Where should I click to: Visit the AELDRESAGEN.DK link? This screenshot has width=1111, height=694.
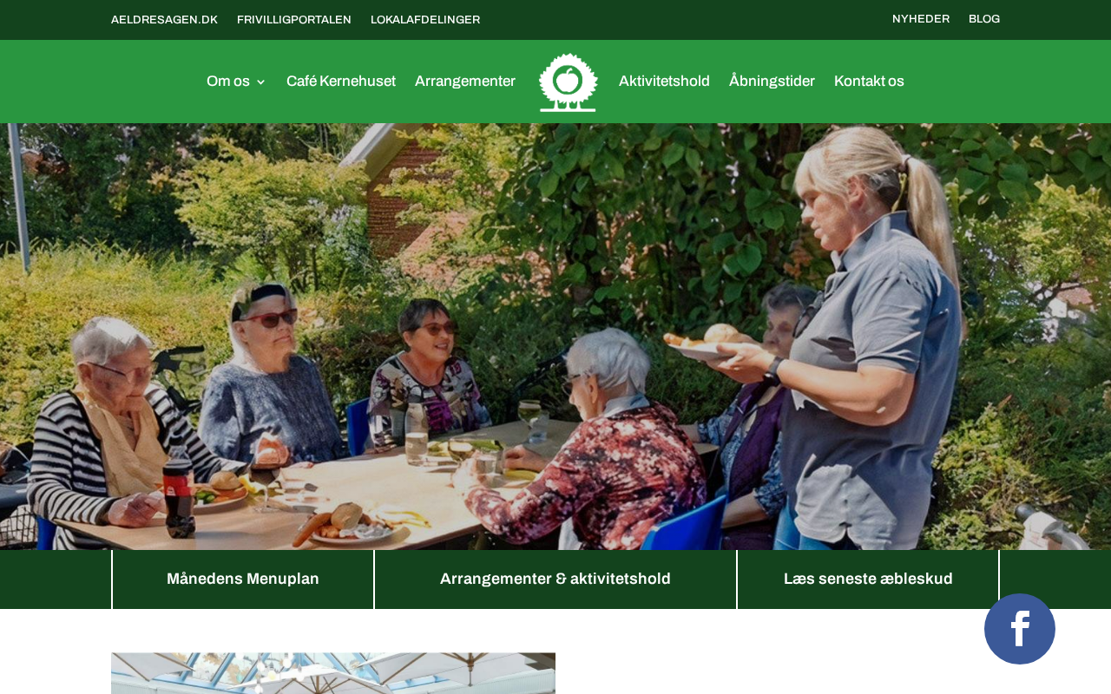(x=164, y=20)
